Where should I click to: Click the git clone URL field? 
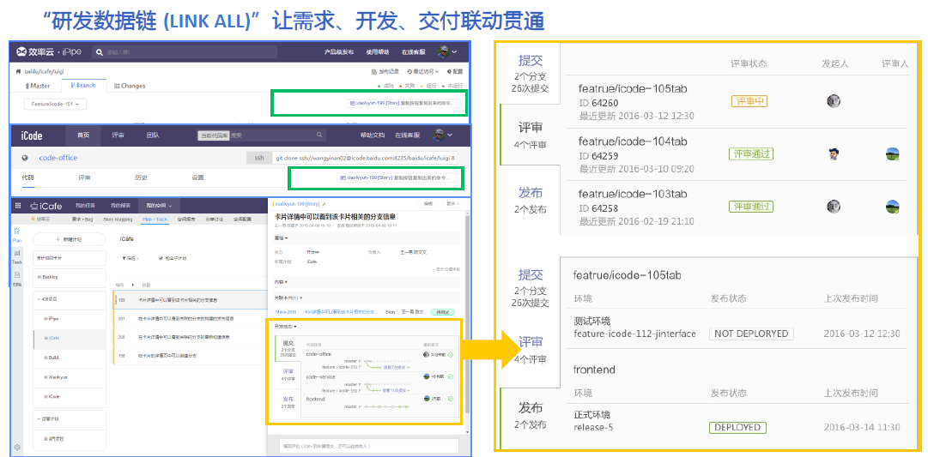tap(365, 159)
